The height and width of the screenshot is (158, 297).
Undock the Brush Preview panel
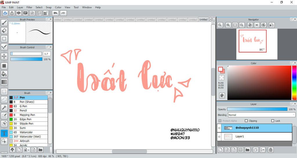(x=47, y=19)
